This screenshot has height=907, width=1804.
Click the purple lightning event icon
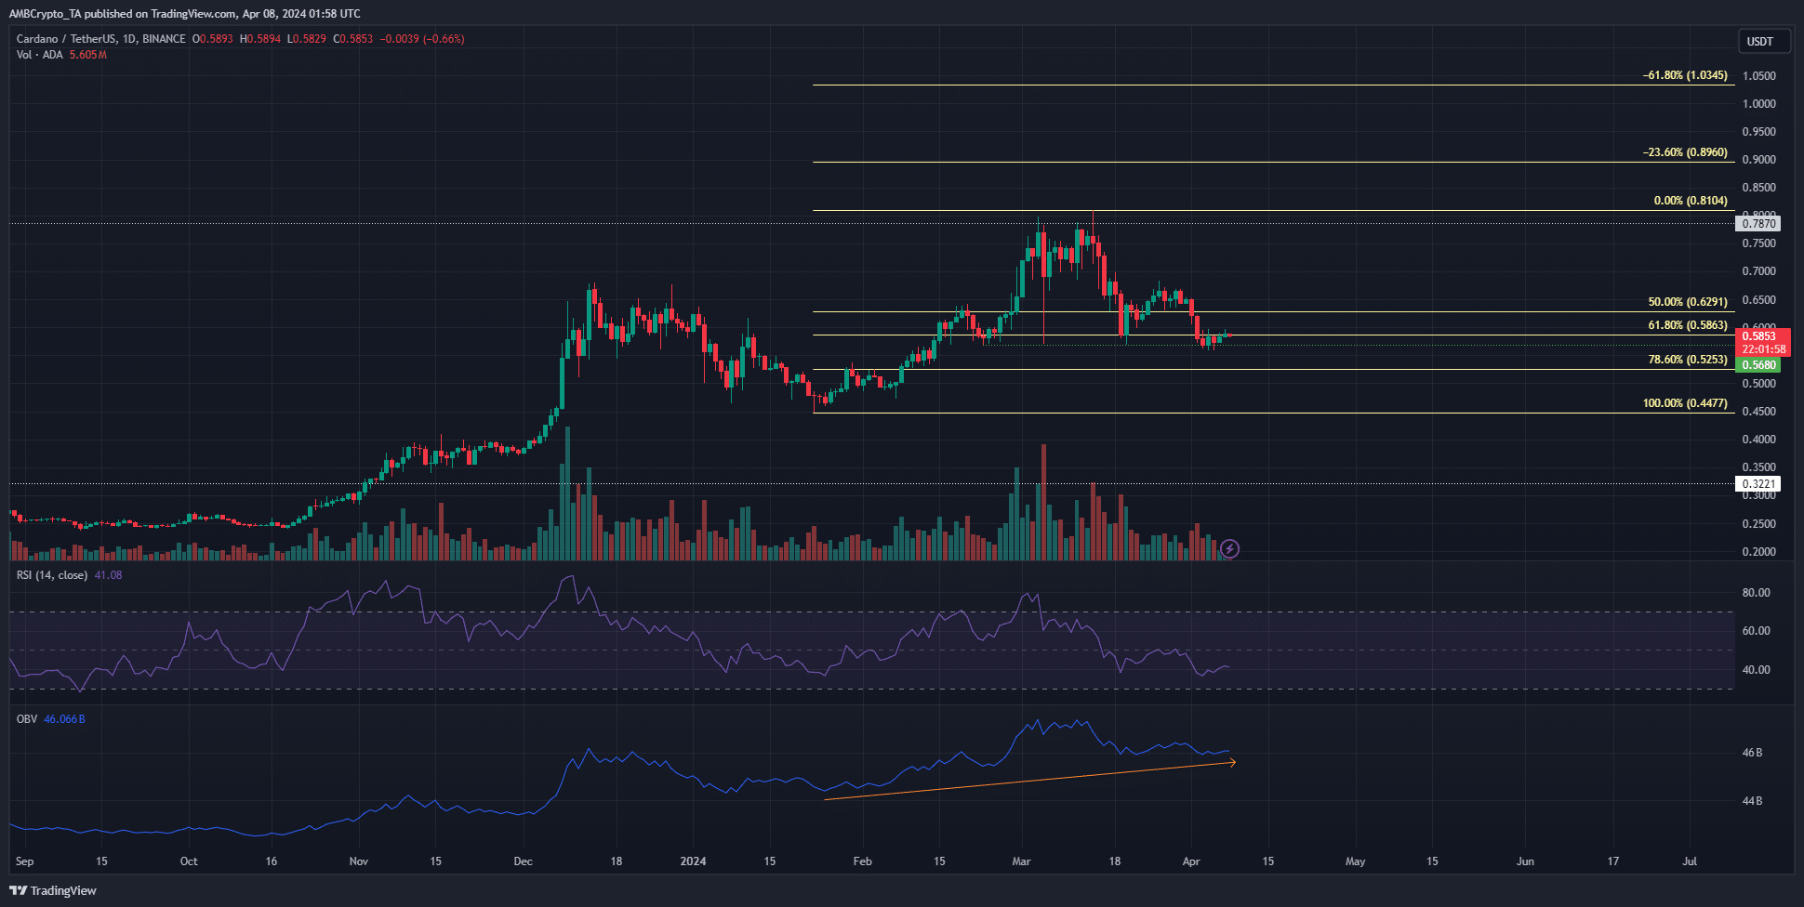coord(1229,549)
